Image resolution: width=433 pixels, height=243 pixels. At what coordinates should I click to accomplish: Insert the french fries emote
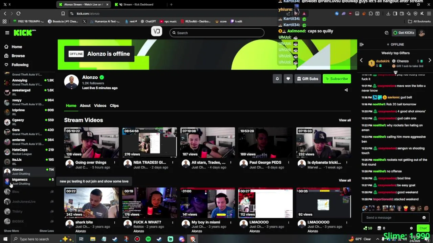coord(406,208)
